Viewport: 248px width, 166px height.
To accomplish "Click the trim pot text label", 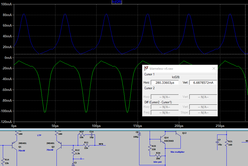I will click(158, 162).
